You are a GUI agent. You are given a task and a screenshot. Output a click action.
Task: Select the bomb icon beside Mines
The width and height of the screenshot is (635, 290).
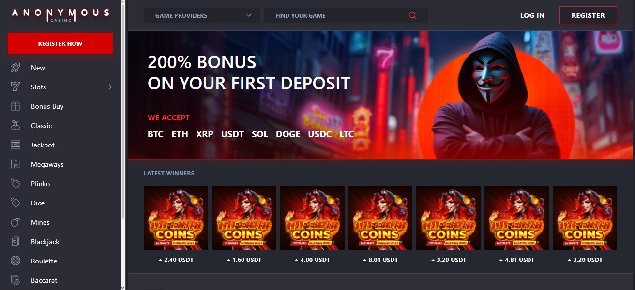pyautogui.click(x=15, y=222)
